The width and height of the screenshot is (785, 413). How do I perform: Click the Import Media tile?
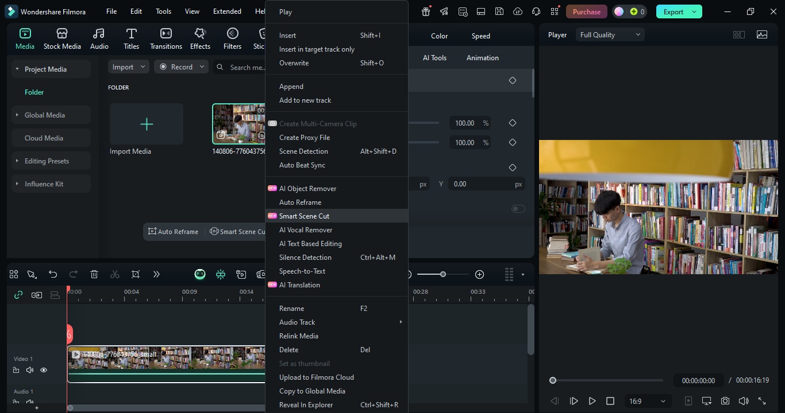[x=147, y=124]
